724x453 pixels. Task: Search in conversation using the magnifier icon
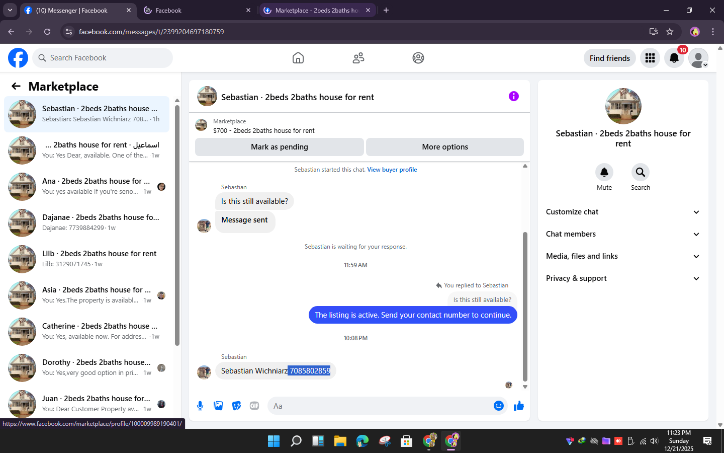click(641, 172)
